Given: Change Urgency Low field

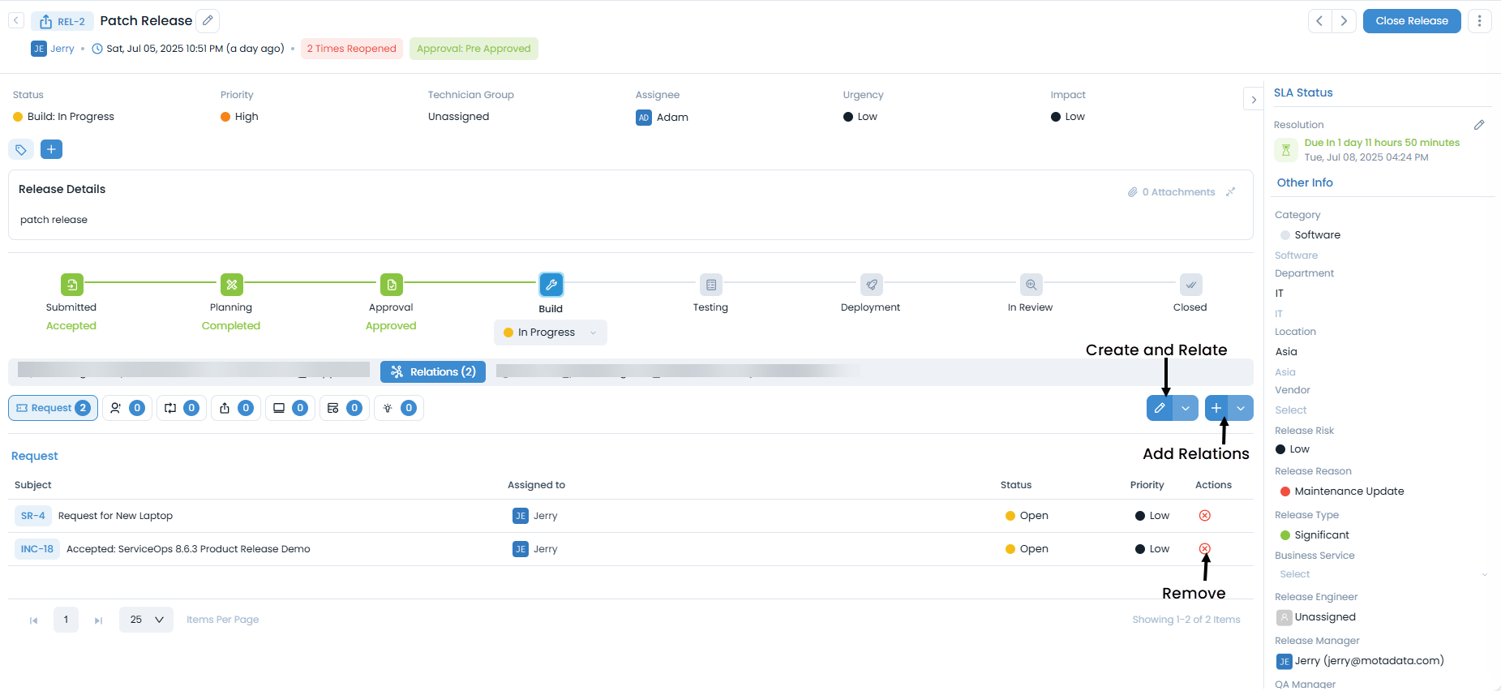Looking at the screenshot, I should 860,117.
